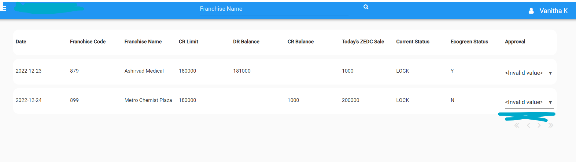Click the user profile icon
Screen dimensions: 576x162
[x=531, y=11]
